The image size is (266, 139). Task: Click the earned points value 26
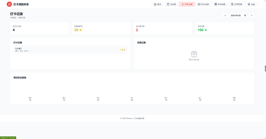(76, 30)
